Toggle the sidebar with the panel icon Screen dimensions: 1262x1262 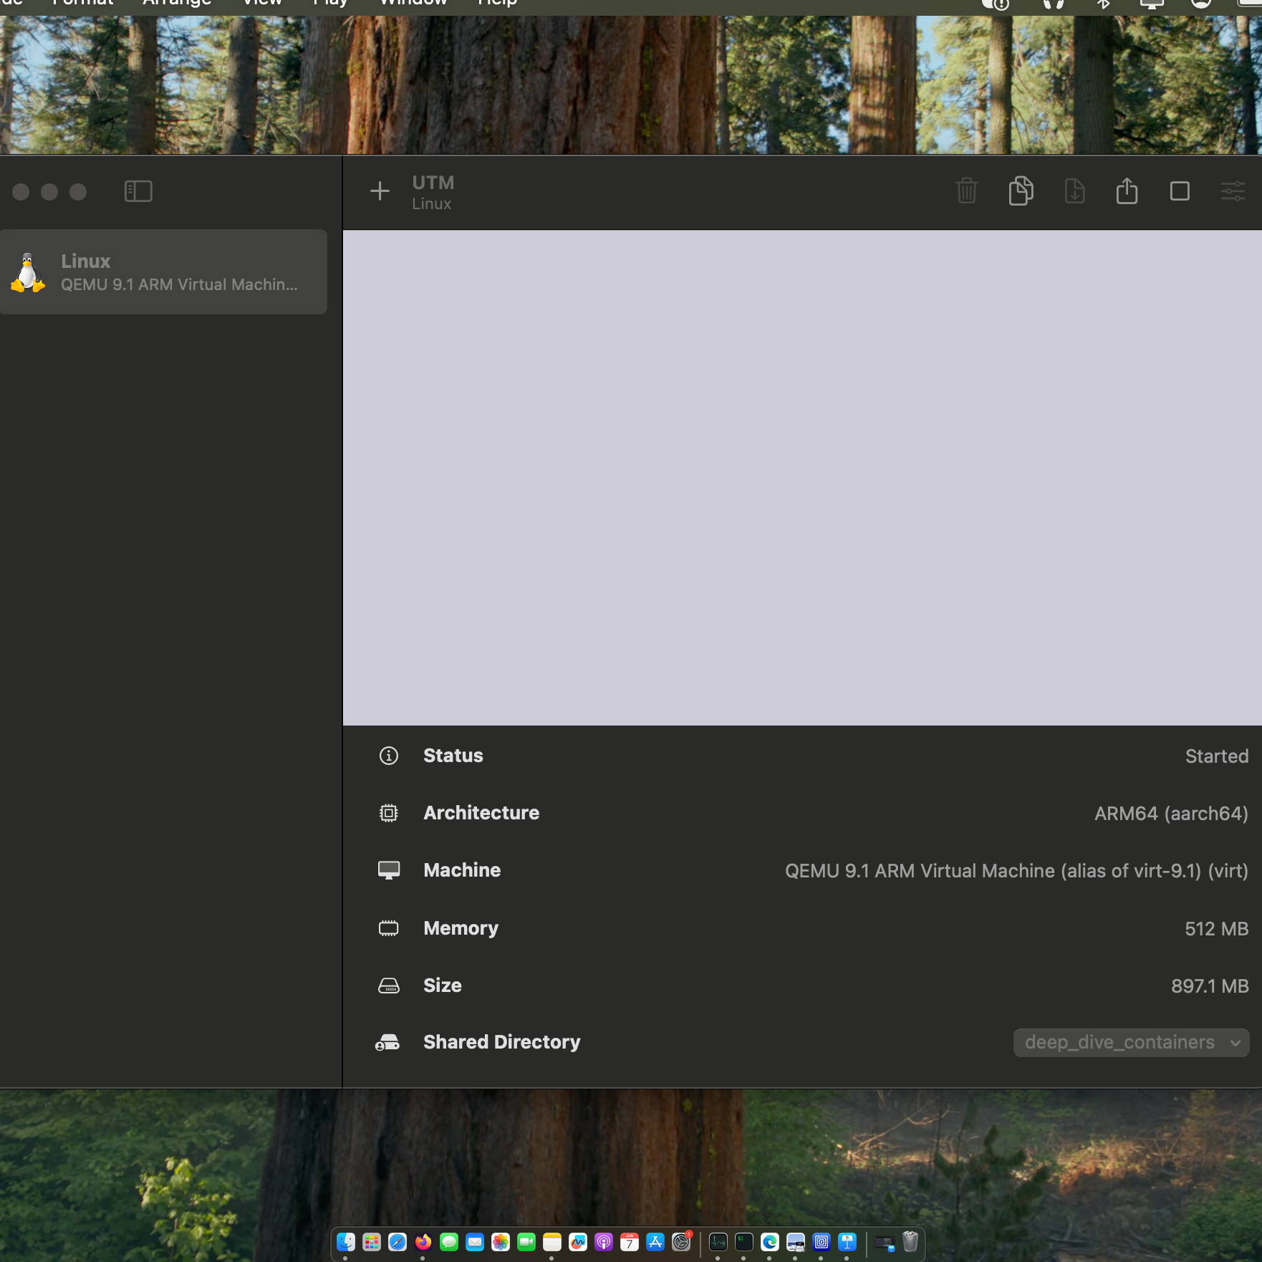tap(138, 191)
